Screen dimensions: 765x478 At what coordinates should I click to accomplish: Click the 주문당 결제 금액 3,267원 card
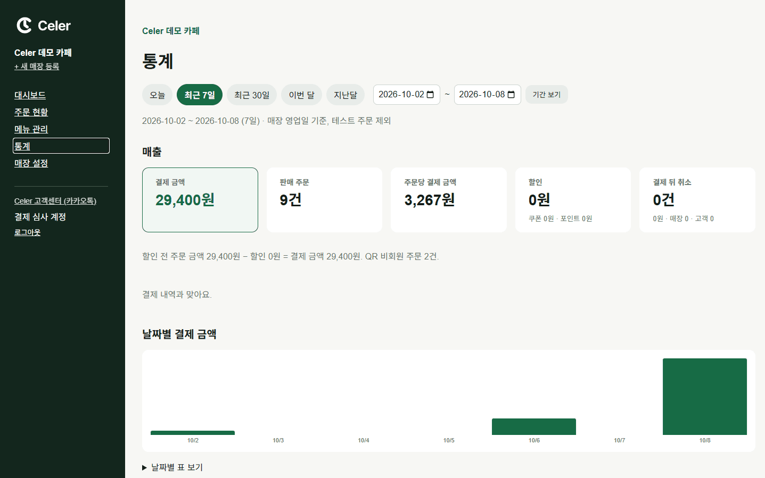click(449, 200)
